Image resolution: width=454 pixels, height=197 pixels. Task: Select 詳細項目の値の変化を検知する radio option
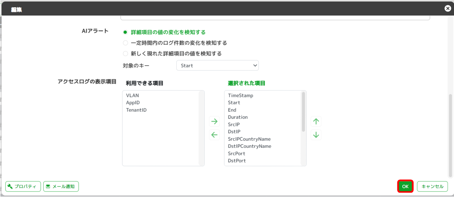pyautogui.click(x=125, y=32)
